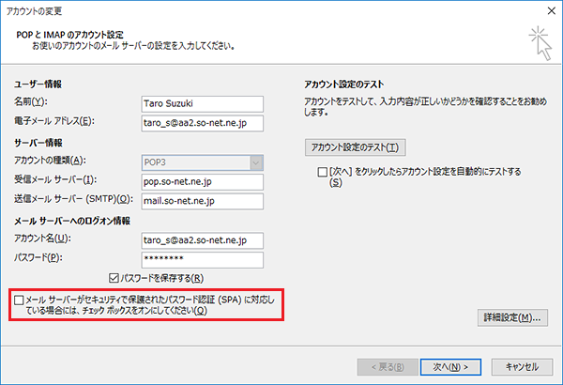Click inside the パスワード field

(x=201, y=259)
